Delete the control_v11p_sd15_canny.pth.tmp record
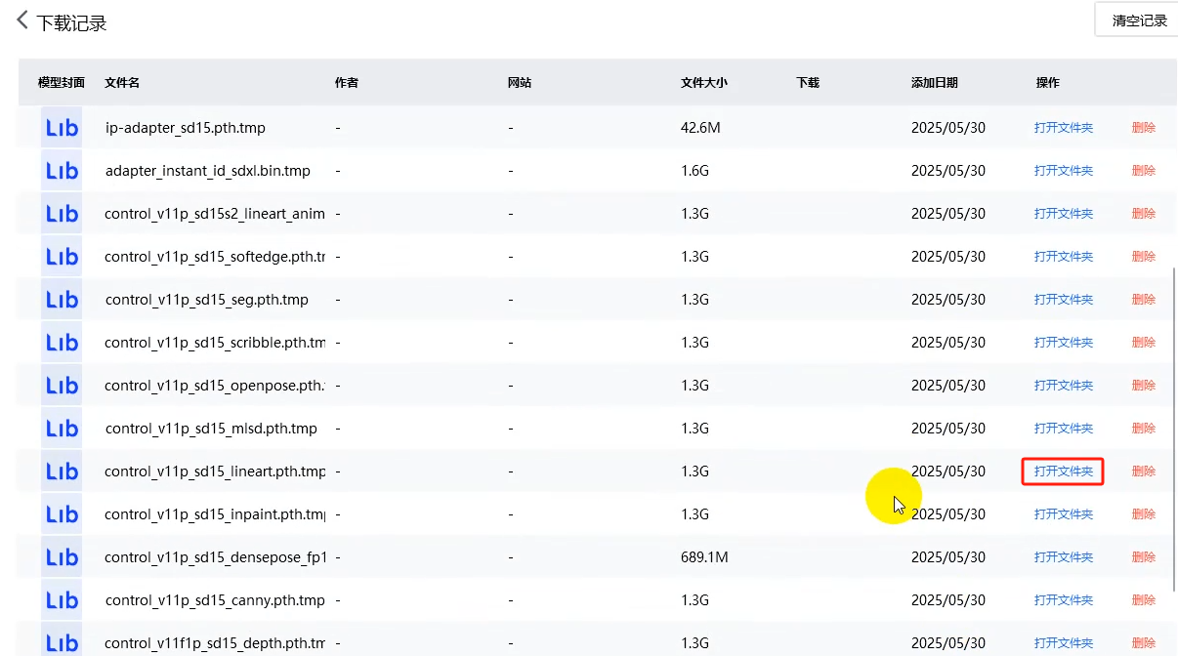1178x656 pixels. point(1143,600)
